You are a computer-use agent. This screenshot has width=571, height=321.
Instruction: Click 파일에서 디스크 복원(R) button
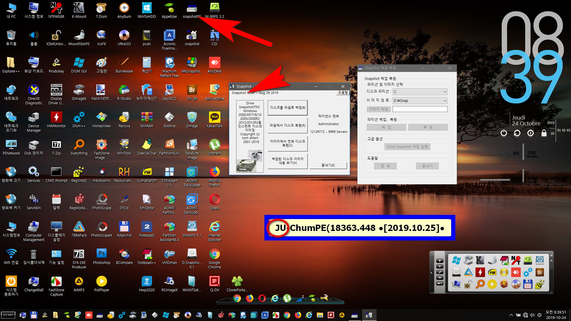click(288, 125)
